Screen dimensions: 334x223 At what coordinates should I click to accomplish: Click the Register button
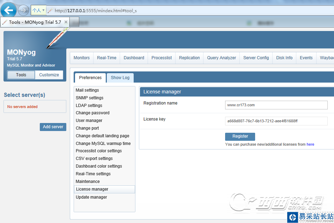(240, 137)
